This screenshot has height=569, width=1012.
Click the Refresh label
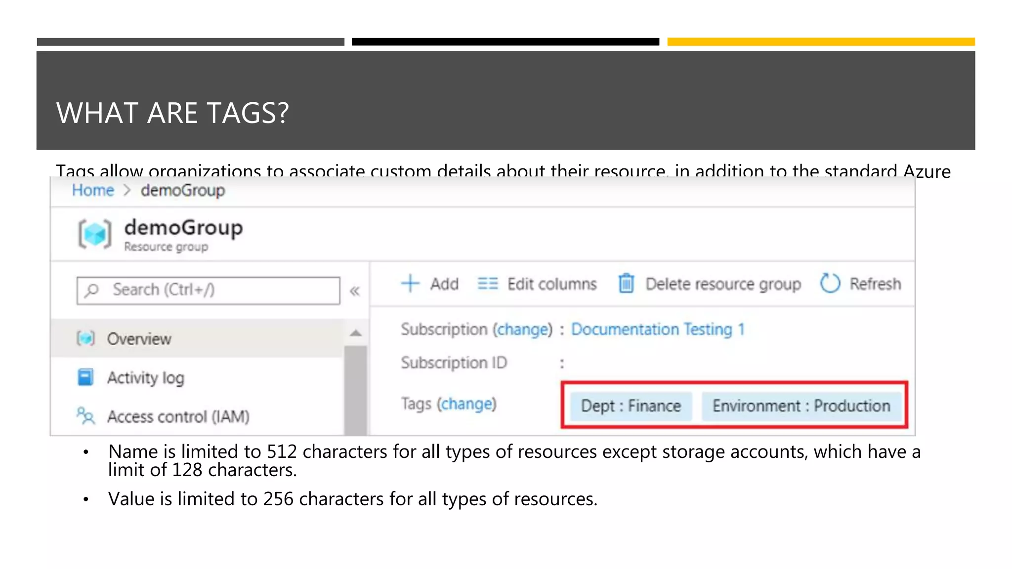click(x=875, y=284)
